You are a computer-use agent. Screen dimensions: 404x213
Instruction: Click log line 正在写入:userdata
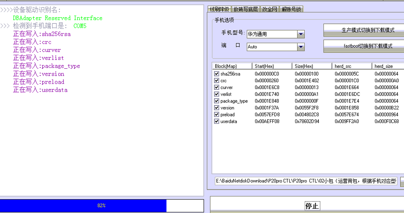point(40,90)
